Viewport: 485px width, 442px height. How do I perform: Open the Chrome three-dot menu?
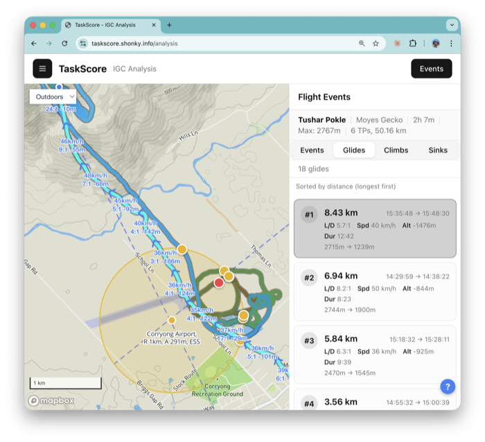451,43
